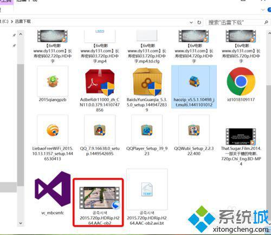Select the 2015qiangpzb package icon

point(53,81)
